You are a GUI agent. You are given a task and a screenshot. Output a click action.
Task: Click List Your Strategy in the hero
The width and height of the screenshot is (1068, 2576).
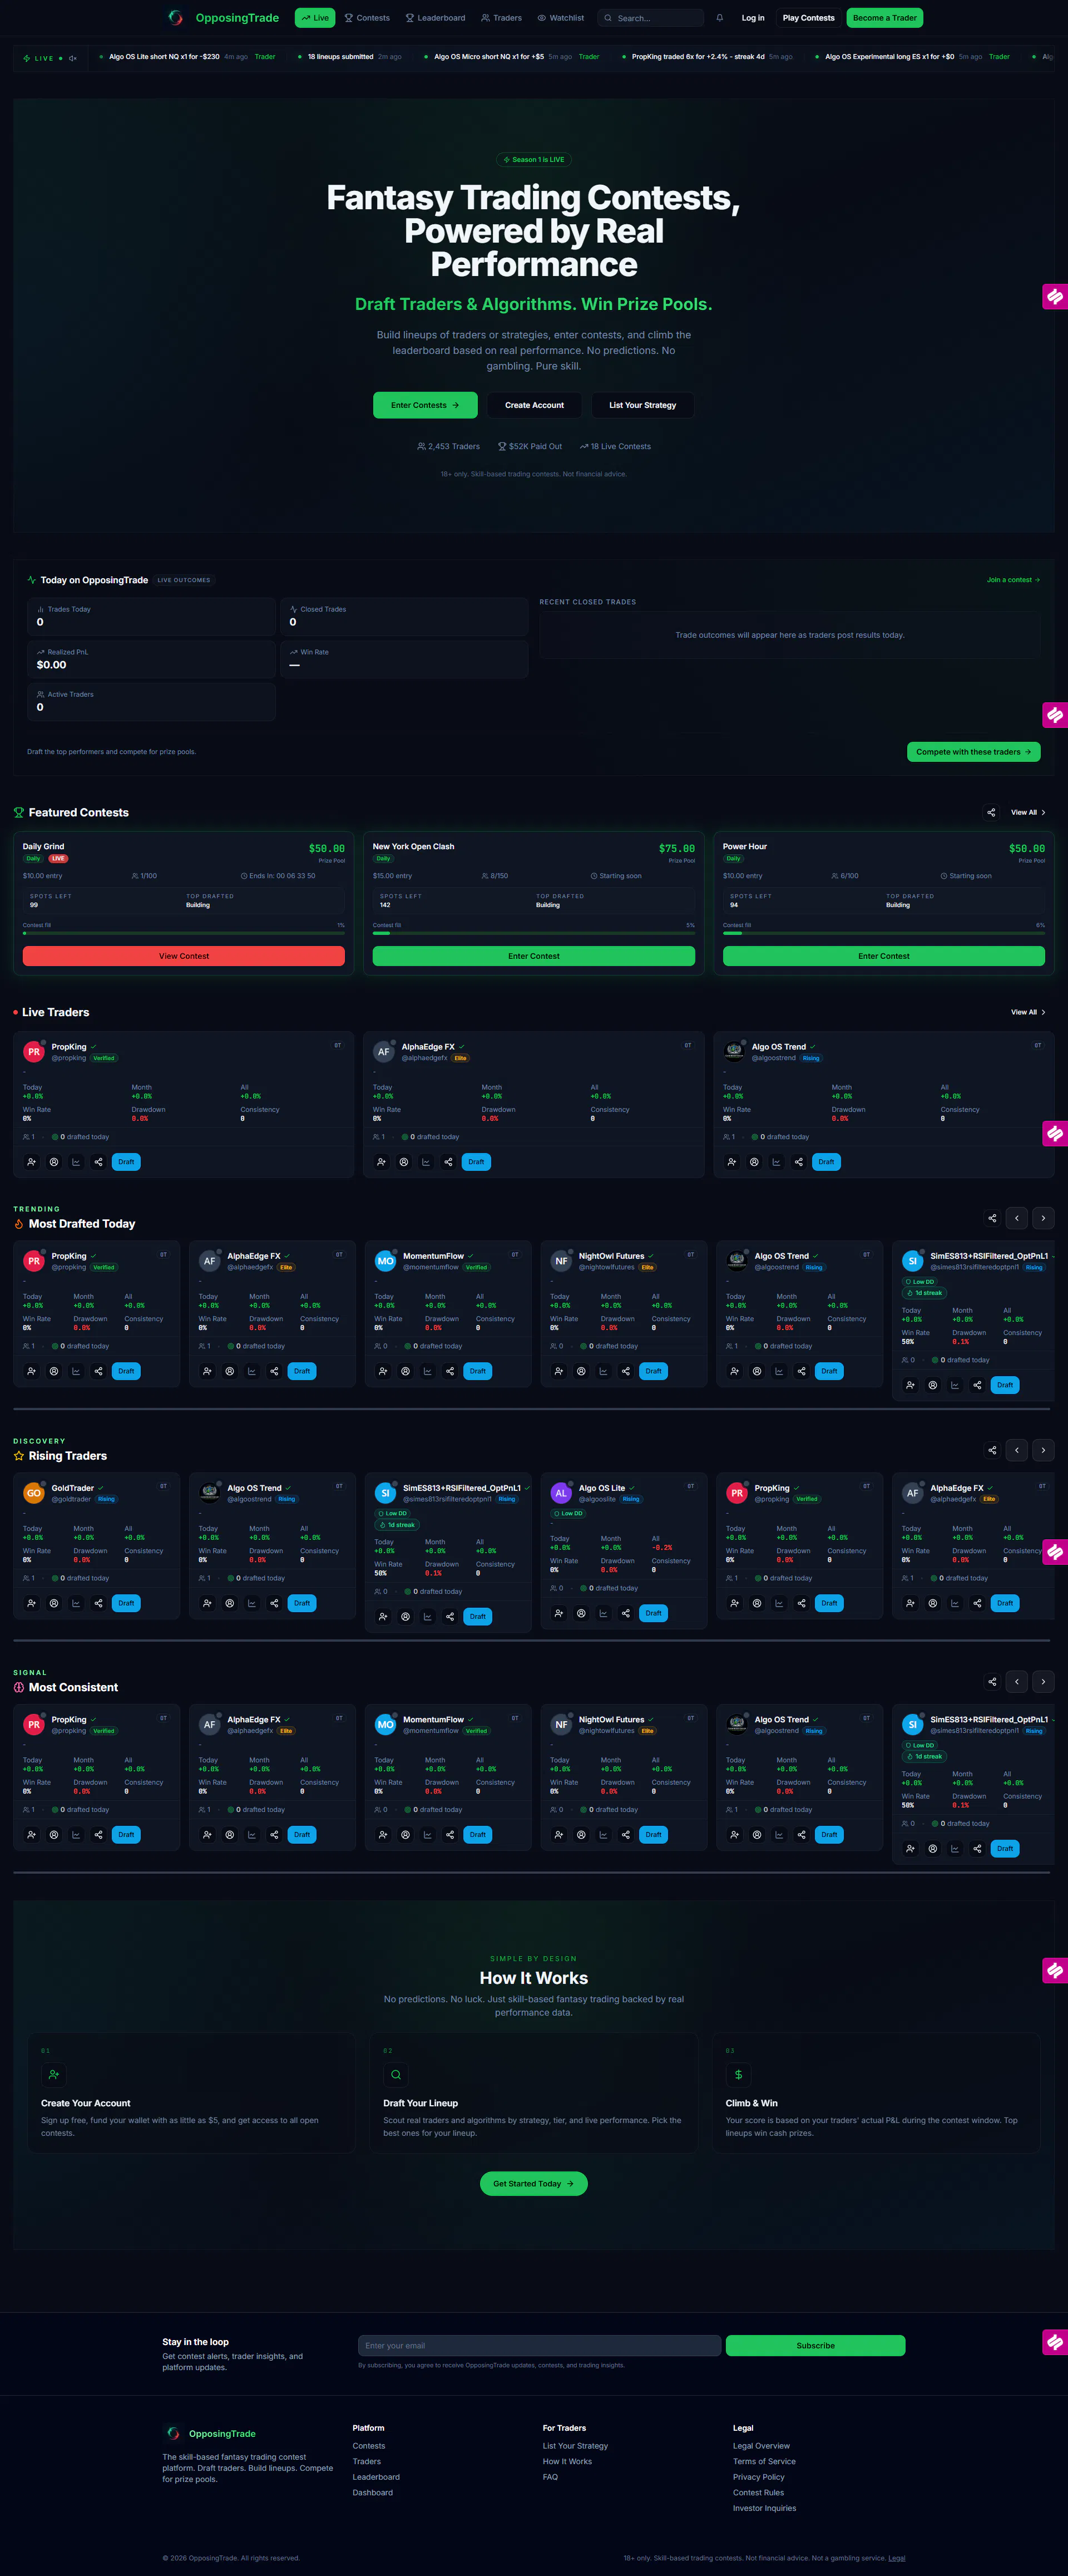point(642,405)
